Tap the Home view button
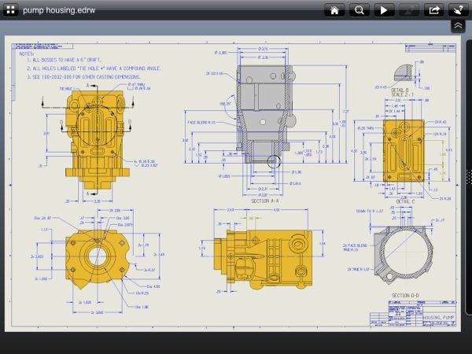This screenshot has width=472, height=354. [x=334, y=10]
